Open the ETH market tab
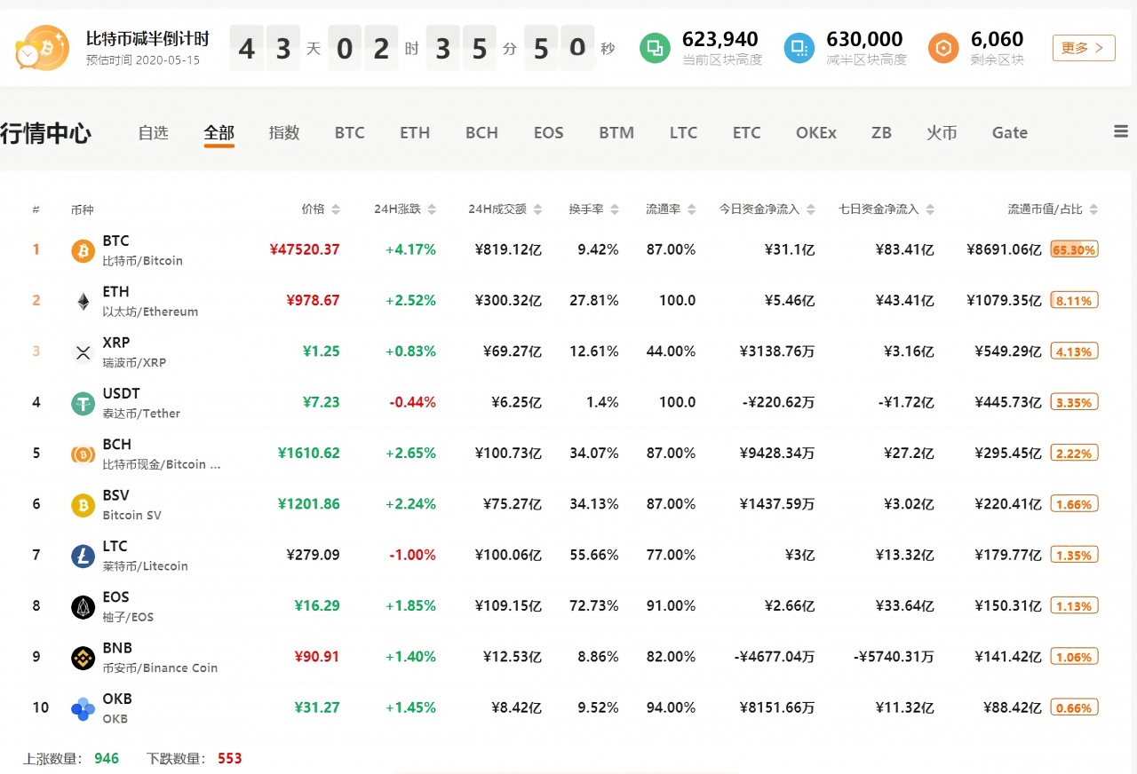Viewport: 1137px width, 774px height. 415,132
